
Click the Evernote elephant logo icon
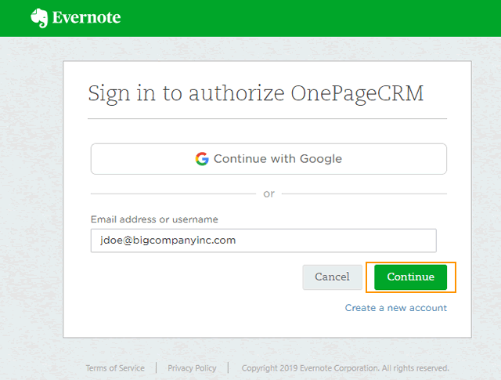[39, 18]
